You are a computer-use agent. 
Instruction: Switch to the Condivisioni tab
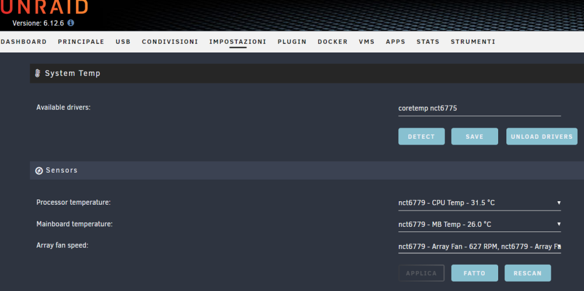click(170, 41)
